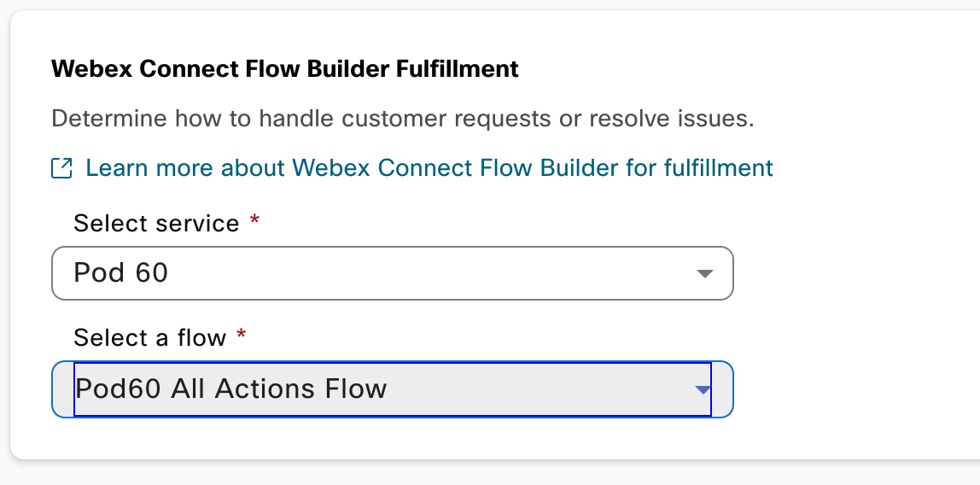Click the blue arrow on the flow dropdown
This screenshot has height=485, width=980.
703,389
